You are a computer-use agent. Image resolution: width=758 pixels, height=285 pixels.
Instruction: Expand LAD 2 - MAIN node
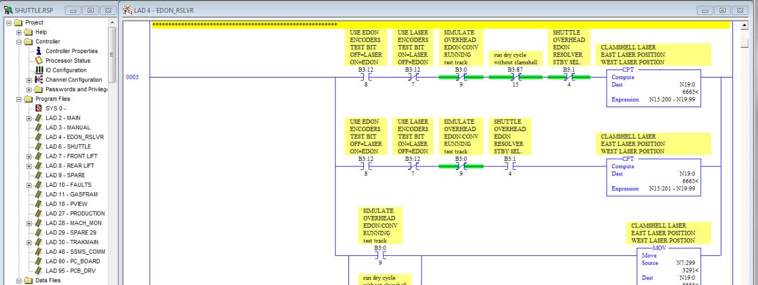[x=29, y=118]
